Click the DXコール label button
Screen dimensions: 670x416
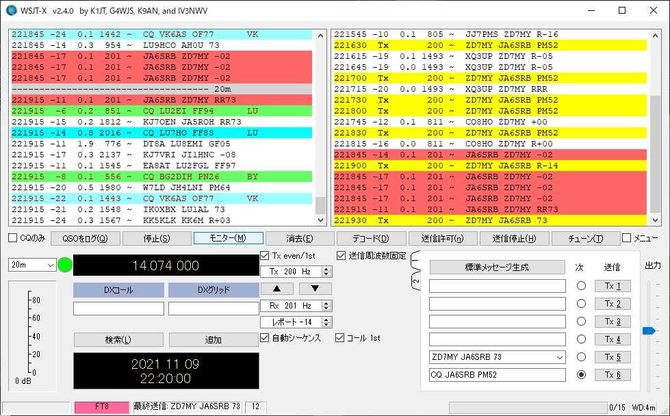click(118, 290)
